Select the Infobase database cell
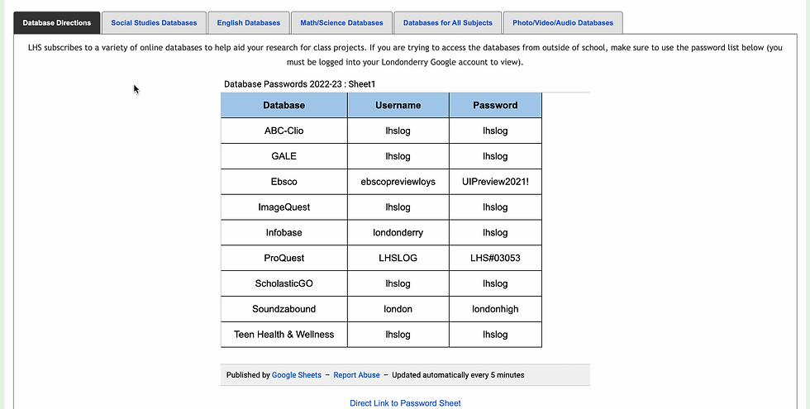The height and width of the screenshot is (409, 810). pyautogui.click(x=284, y=232)
